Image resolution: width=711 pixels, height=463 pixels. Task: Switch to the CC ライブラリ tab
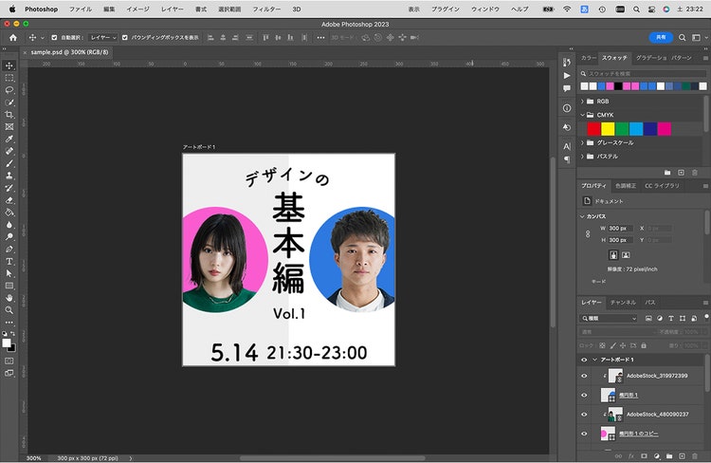tap(662, 186)
